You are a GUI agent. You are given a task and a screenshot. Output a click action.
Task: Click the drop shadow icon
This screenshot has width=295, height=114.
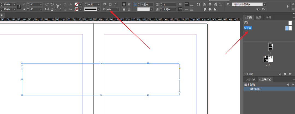coord(110,4)
